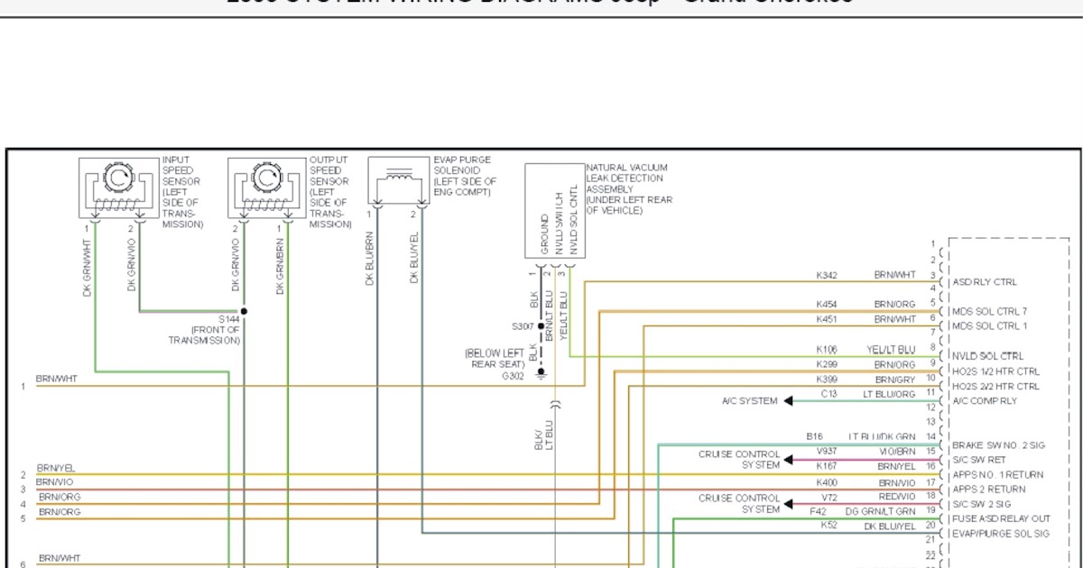Click the Natural Vacuum Leak Detection assembly box
The height and width of the screenshot is (568, 1083).
(554, 212)
